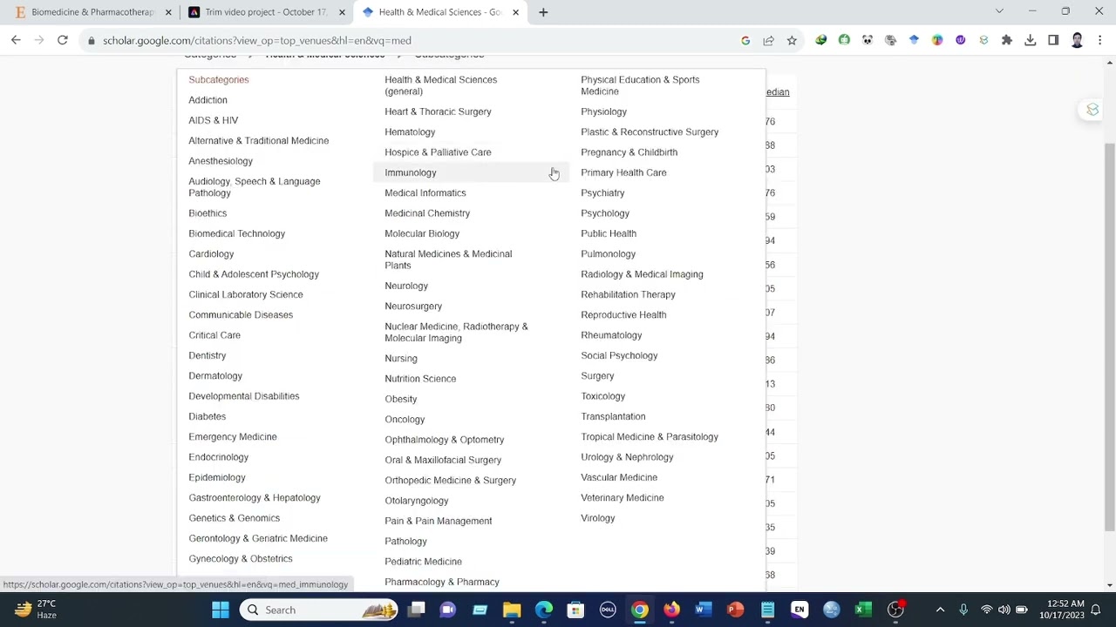Reload the page with the refresh icon
This screenshot has height=627, width=1116.
pyautogui.click(x=63, y=40)
